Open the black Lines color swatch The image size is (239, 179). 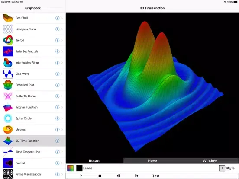coord(79,168)
